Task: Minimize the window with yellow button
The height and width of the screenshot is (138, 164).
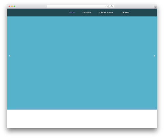Action: pos(12,7)
